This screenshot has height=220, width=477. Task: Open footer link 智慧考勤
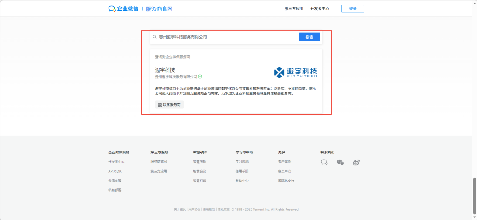coord(199,162)
